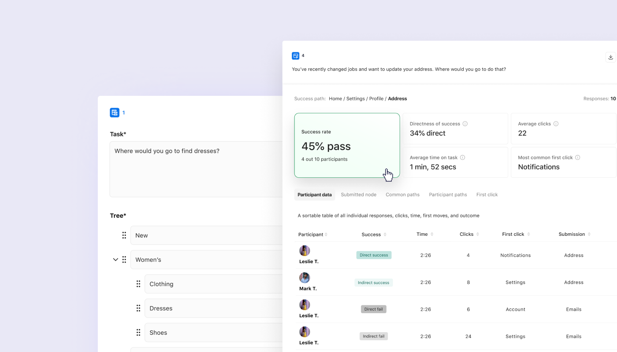Image resolution: width=617 pixels, height=352 pixels.
Task: Click the drag handle beside Dresses node
Action: point(138,308)
